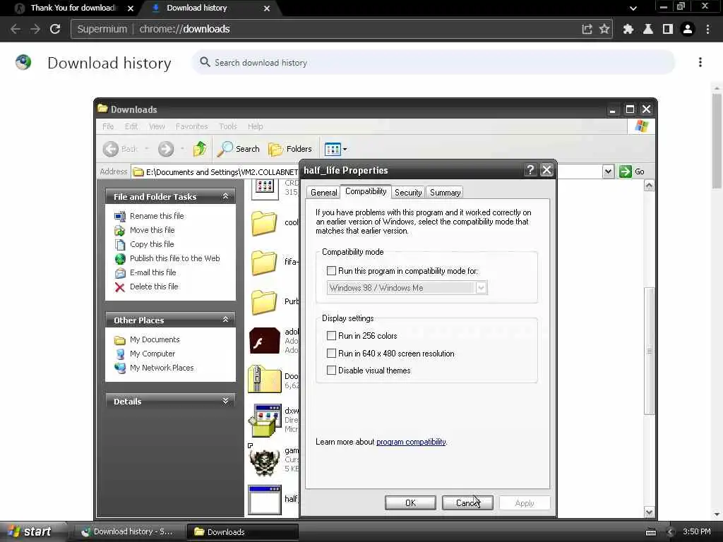Open the browser profile avatar
The image size is (723, 542).
click(688, 29)
